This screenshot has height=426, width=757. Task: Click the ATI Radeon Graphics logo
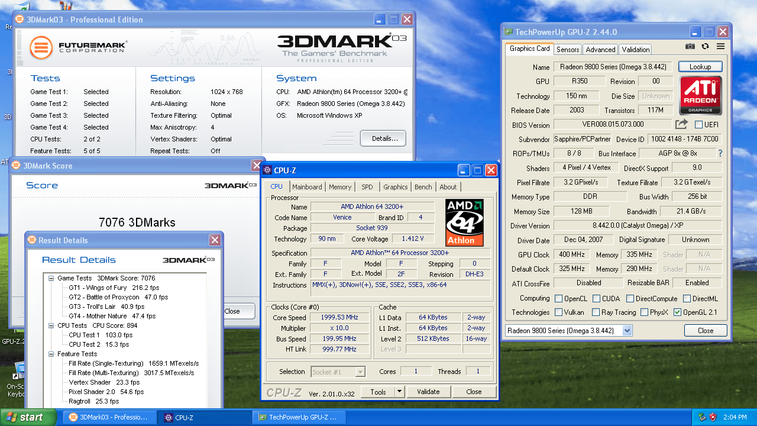(x=700, y=95)
